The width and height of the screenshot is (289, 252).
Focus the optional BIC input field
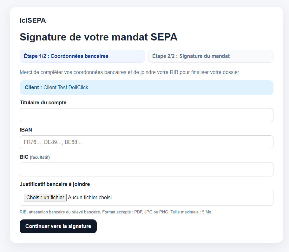click(147, 169)
